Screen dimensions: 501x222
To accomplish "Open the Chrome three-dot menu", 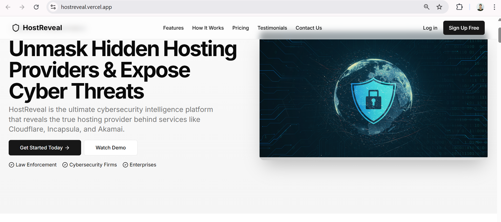I will click(x=494, y=7).
